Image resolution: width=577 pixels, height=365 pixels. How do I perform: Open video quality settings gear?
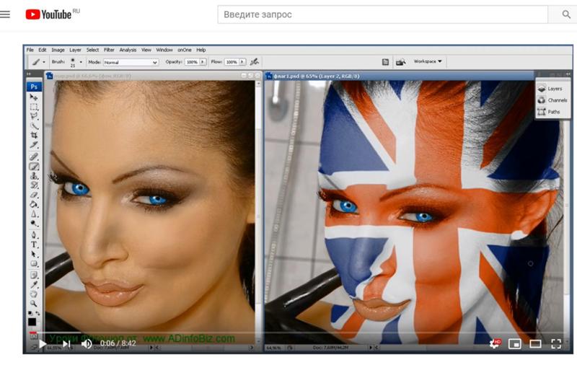(x=495, y=343)
